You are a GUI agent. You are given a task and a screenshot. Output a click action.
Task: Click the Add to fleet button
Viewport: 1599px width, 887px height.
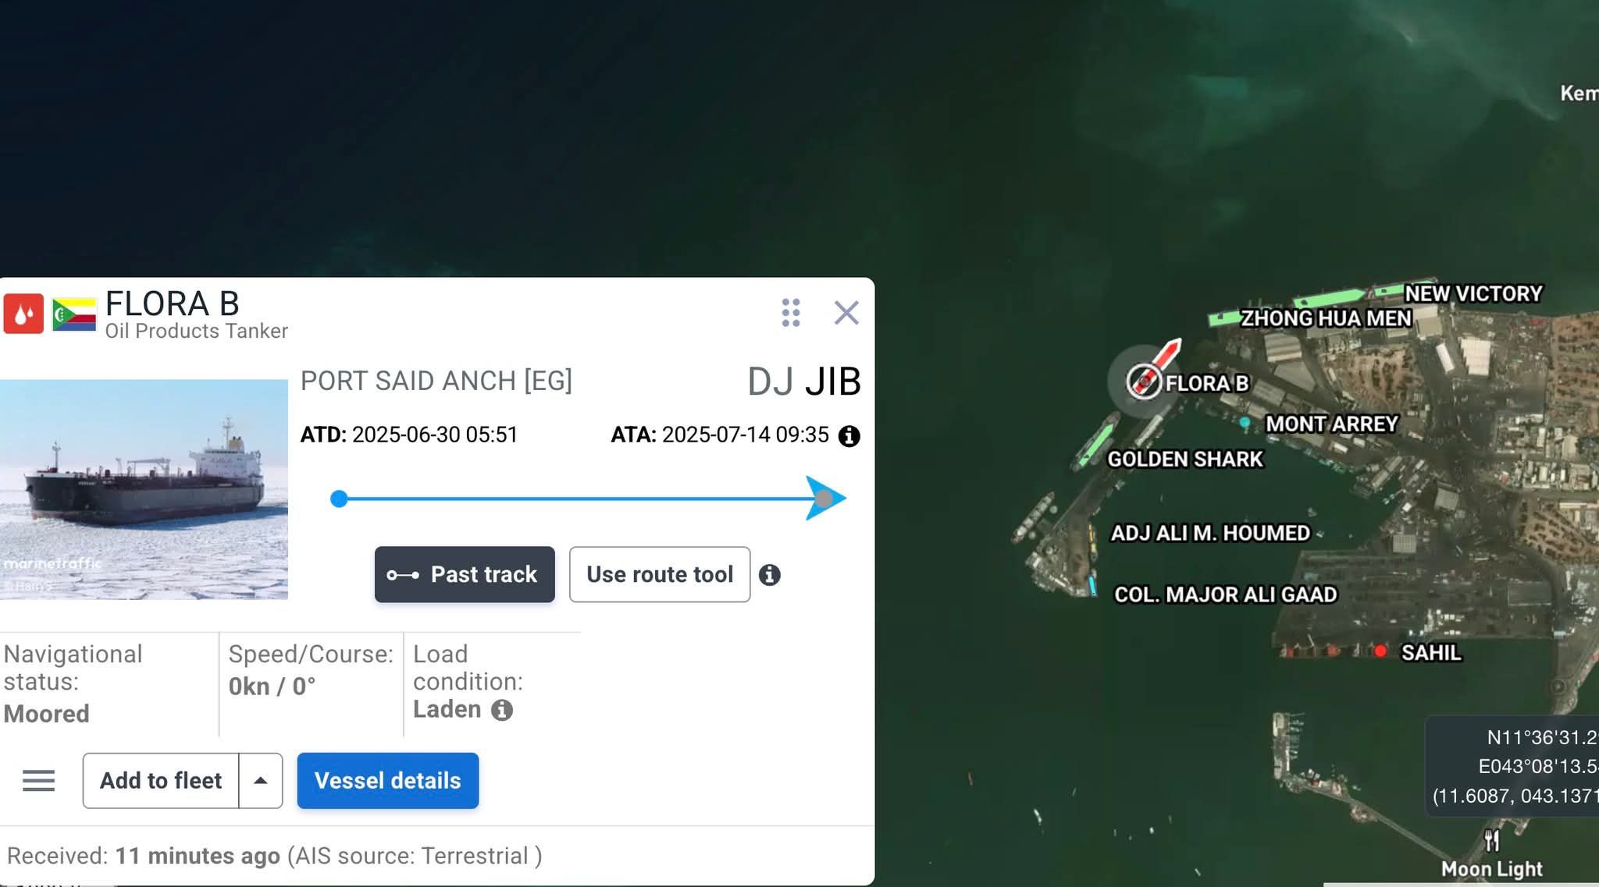(x=161, y=781)
